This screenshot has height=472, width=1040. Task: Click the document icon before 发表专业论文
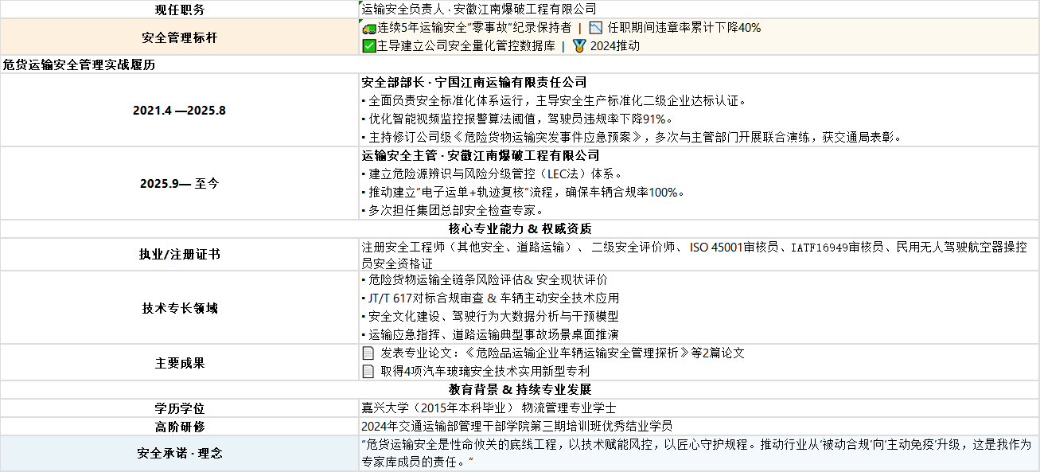point(368,353)
